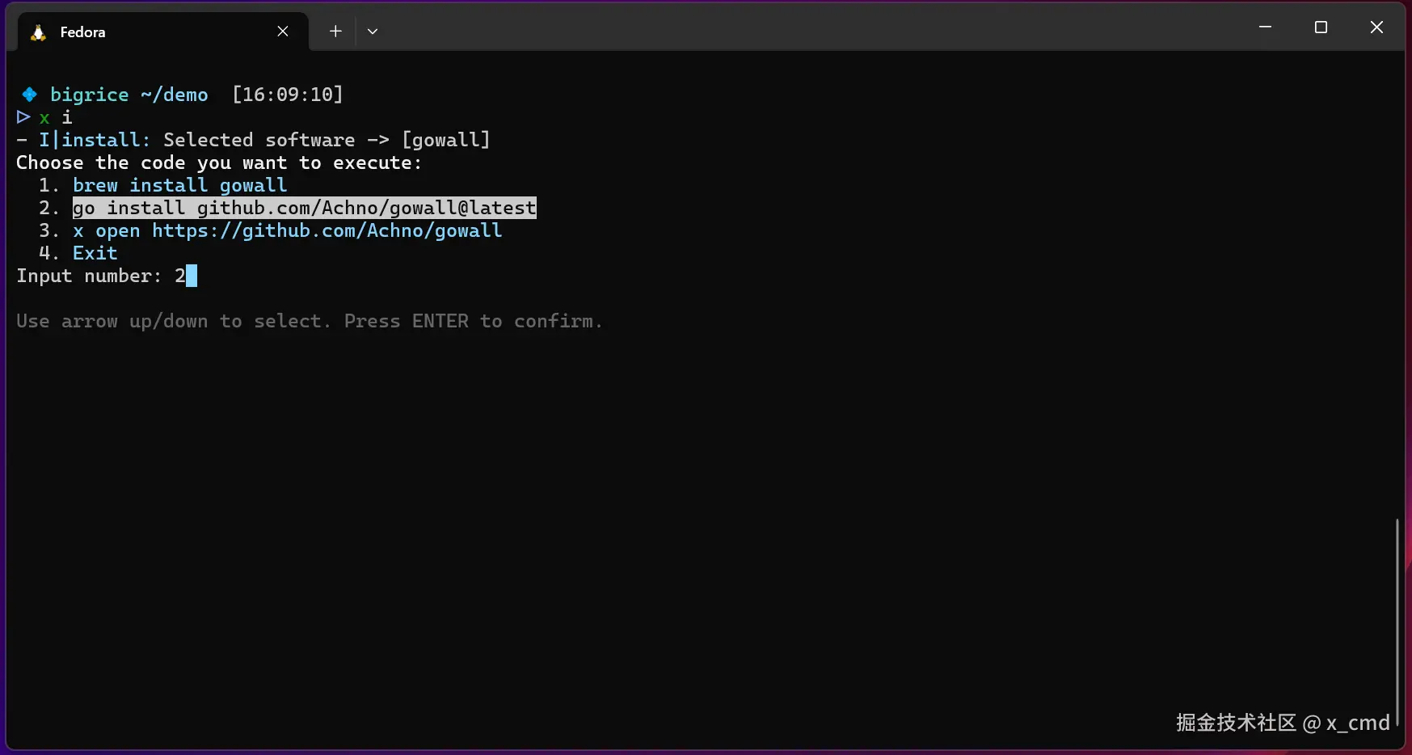The width and height of the screenshot is (1412, 755).
Task: Click the 'Use arrow up/down to select' hint
Action: pyautogui.click(x=310, y=321)
